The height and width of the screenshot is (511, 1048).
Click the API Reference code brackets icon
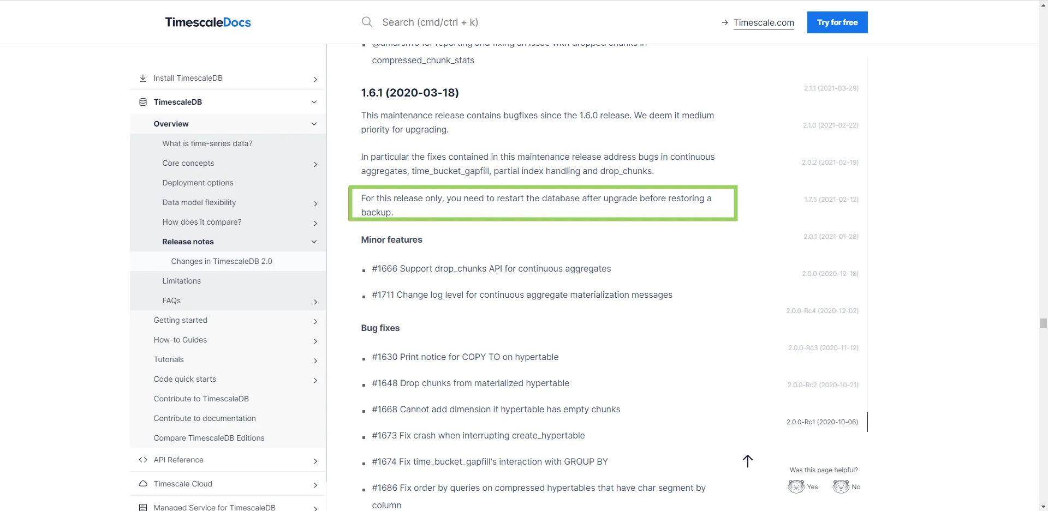pyautogui.click(x=143, y=460)
